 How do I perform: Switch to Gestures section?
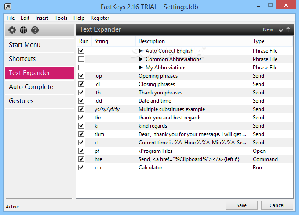(40, 101)
